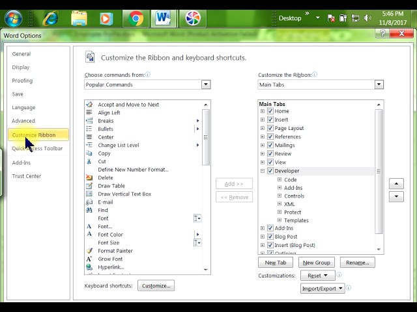The width and height of the screenshot is (417, 312).
Task: Select the Quick Access Toolbar category
Action: click(x=37, y=149)
